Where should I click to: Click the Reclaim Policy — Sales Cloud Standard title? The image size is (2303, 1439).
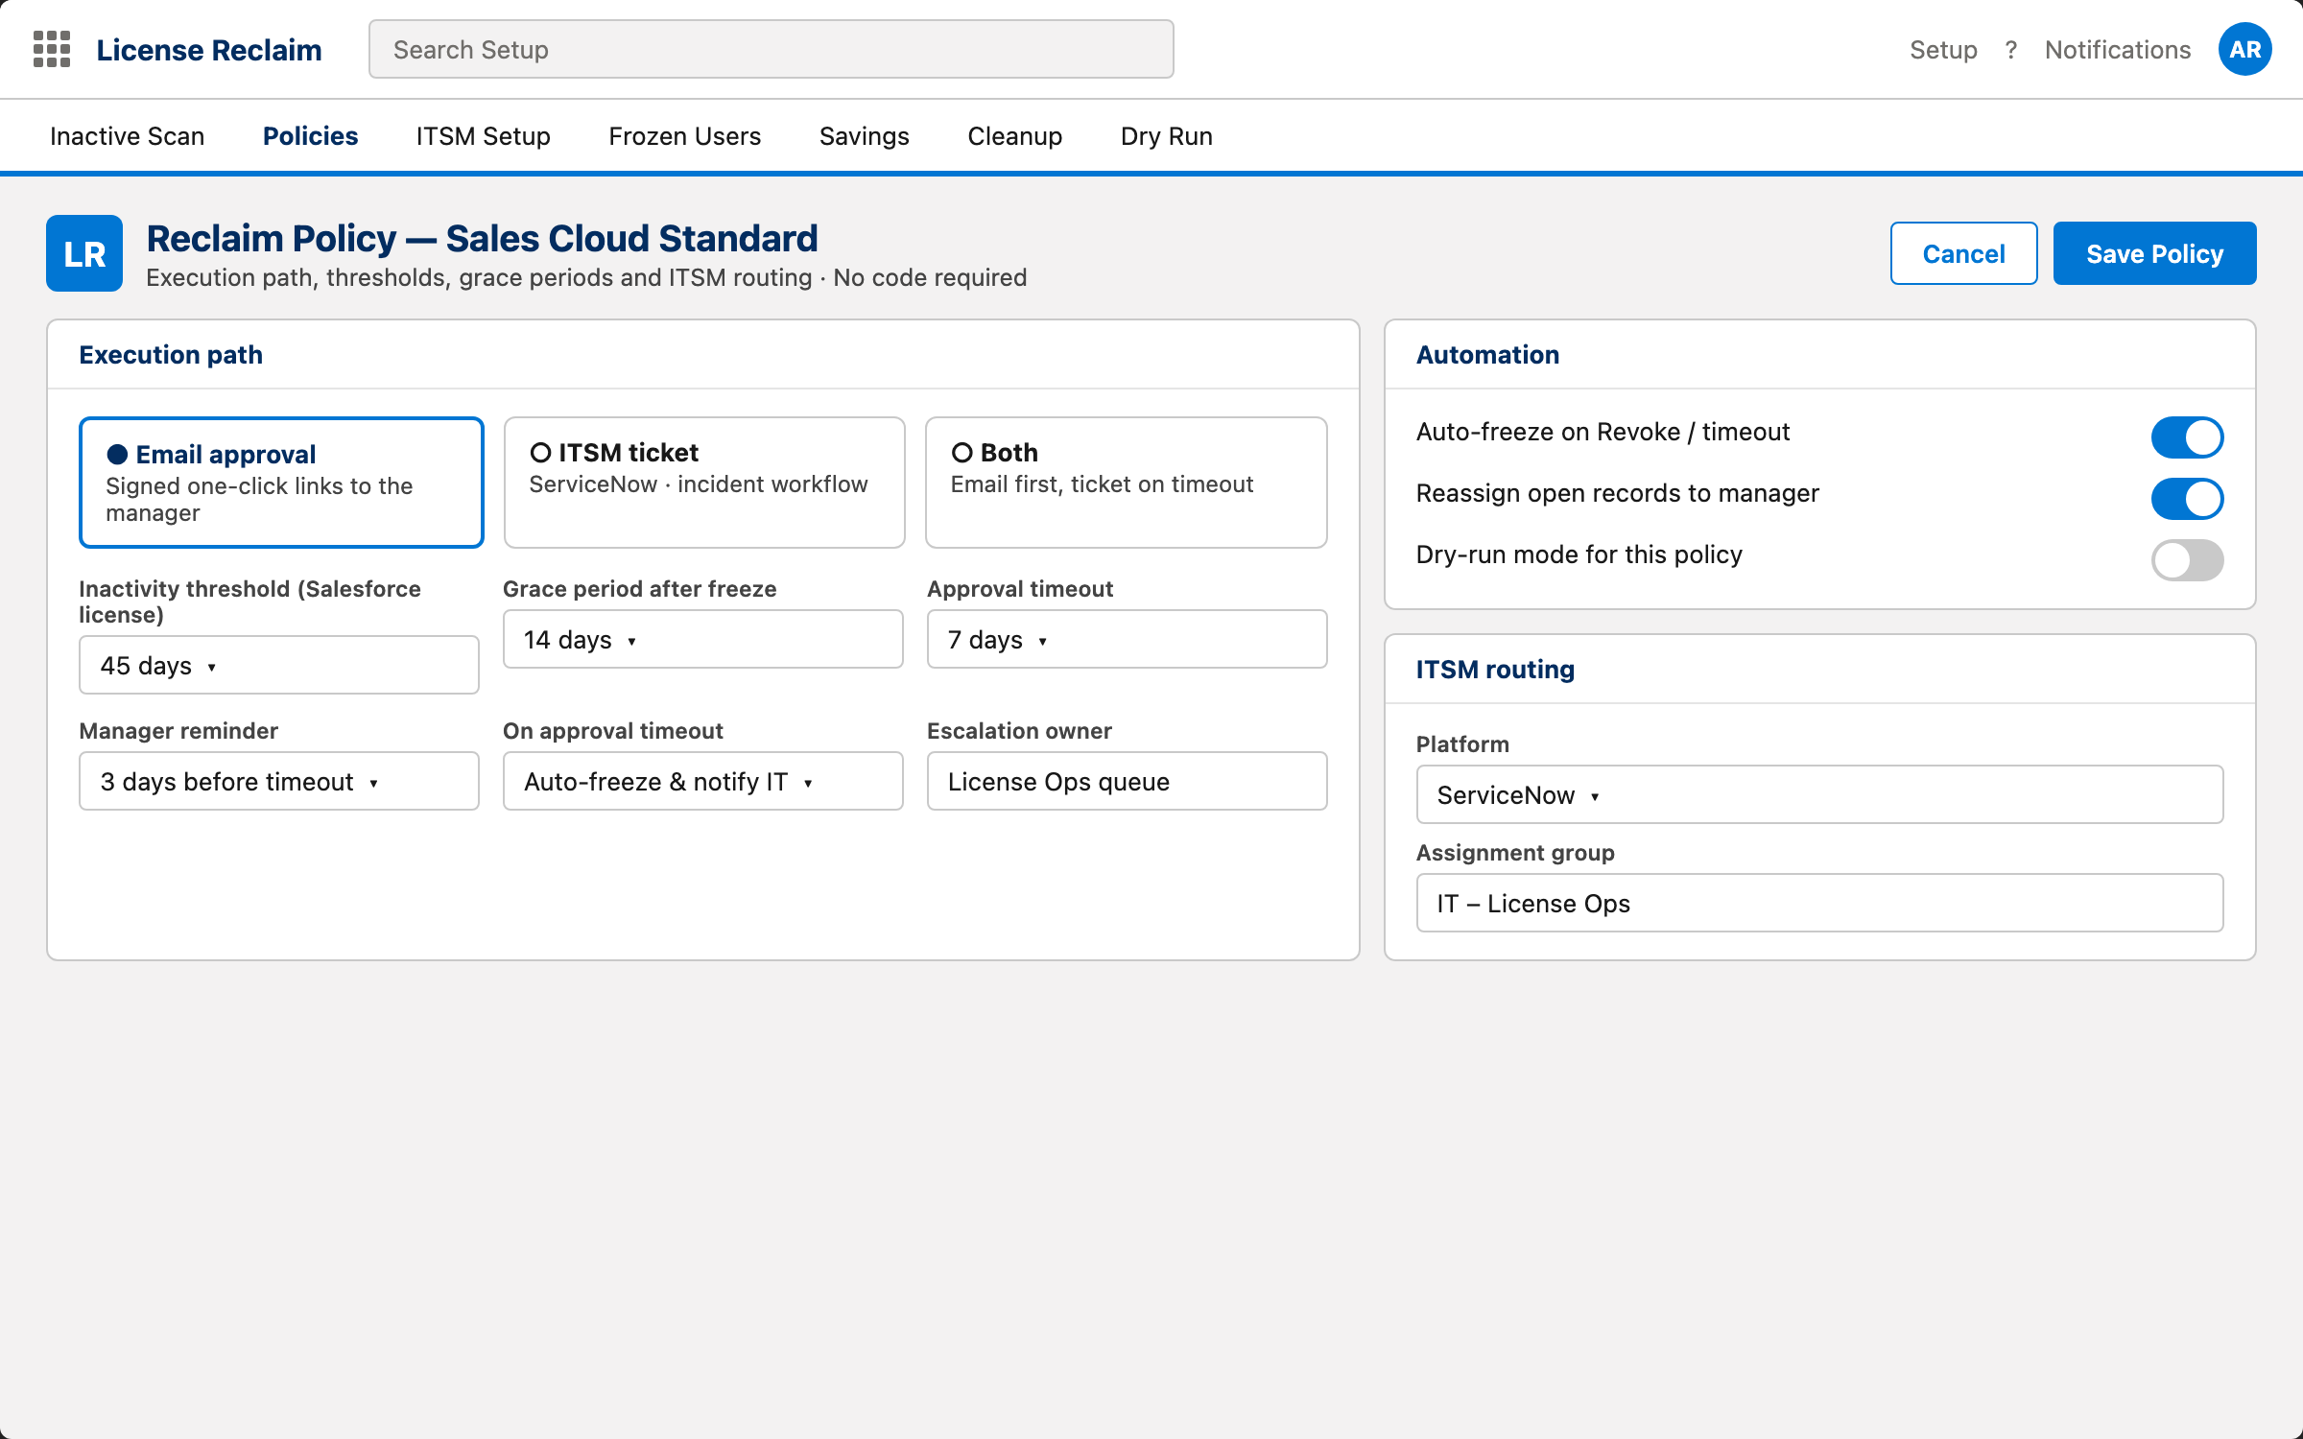[482, 238]
